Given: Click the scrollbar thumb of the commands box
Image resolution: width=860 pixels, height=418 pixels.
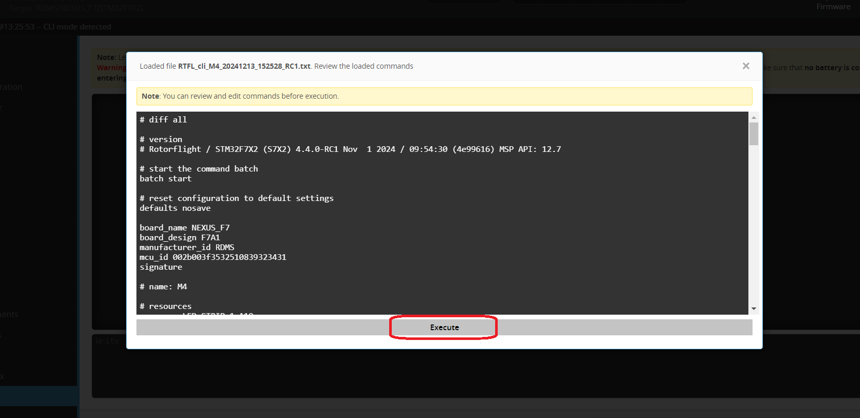Looking at the screenshot, I should pyautogui.click(x=754, y=134).
